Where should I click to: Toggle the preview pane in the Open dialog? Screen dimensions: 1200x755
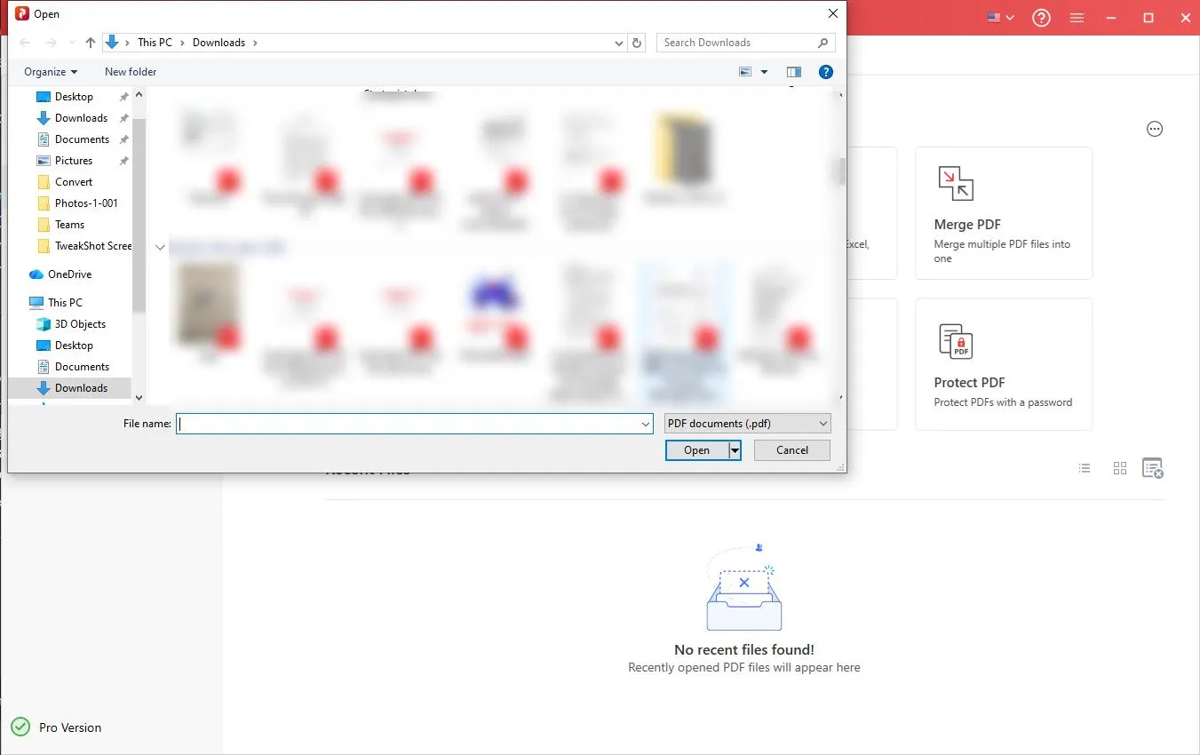(x=793, y=72)
